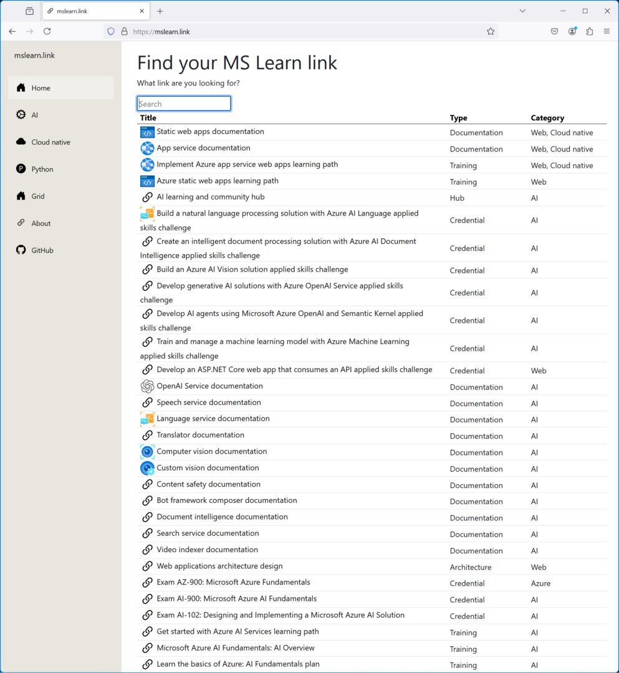
Task: Expand the list all tabs chevron
Action: (522, 11)
